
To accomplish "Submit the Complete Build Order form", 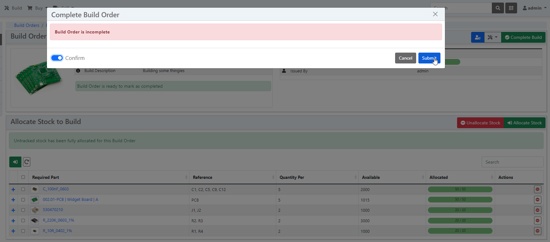I will pyautogui.click(x=429, y=58).
